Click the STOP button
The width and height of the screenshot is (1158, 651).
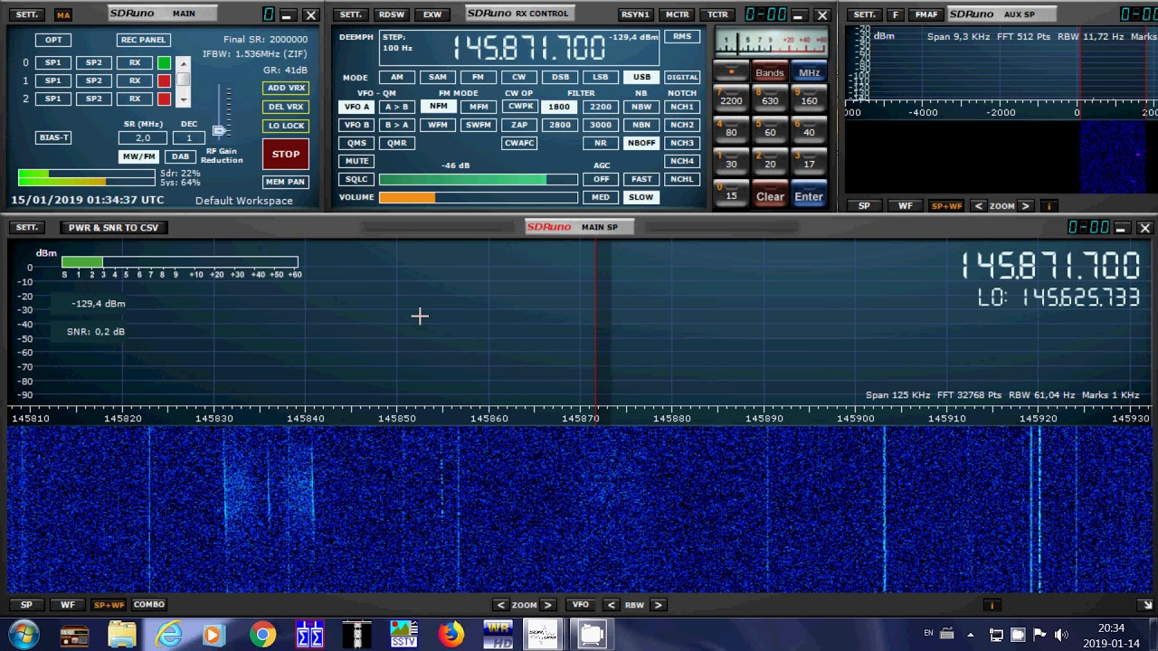click(x=286, y=155)
